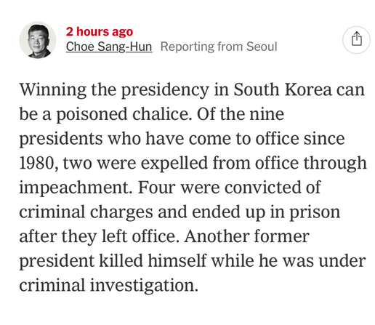Click the word "Another" in the paragraph
The width and height of the screenshot is (375, 325).
(x=217, y=236)
